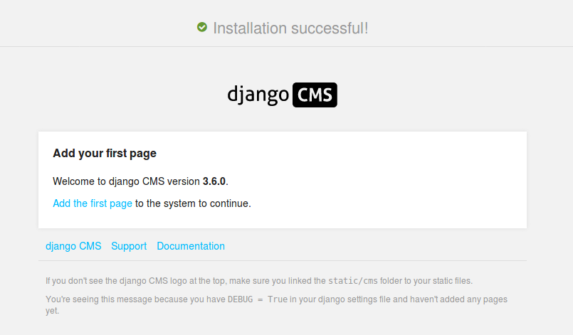Click the divider line below the footer links

pyautogui.click(x=283, y=260)
